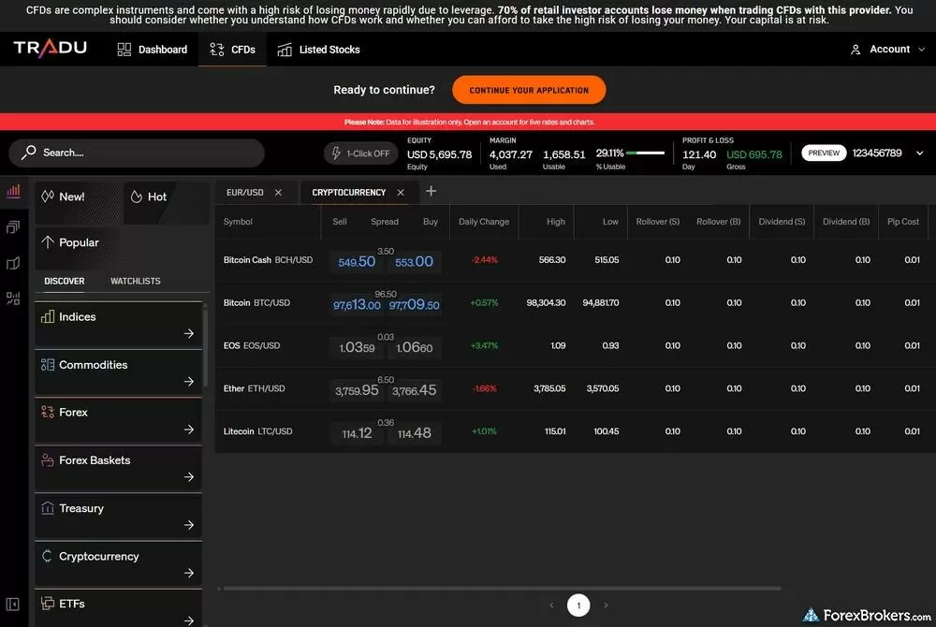Viewport: 936px width, 627px height.
Task: Collapse the sidebar with the panel icon
Action: coord(12,605)
